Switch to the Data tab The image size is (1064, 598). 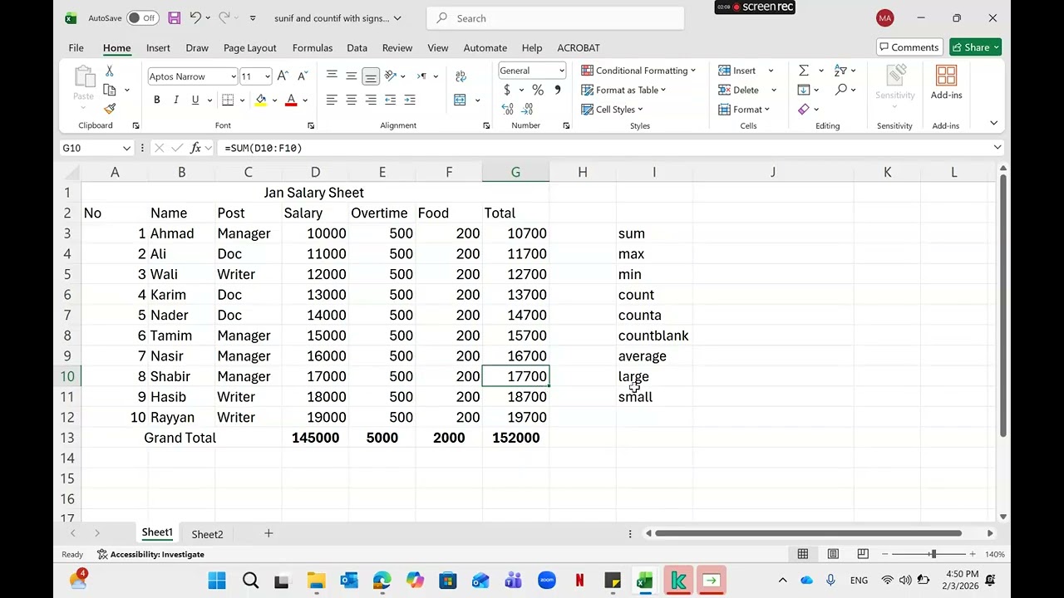click(357, 47)
